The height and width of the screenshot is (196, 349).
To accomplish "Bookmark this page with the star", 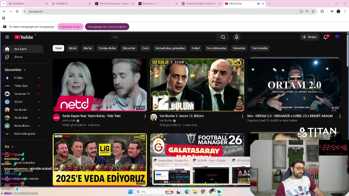I will [313, 11].
